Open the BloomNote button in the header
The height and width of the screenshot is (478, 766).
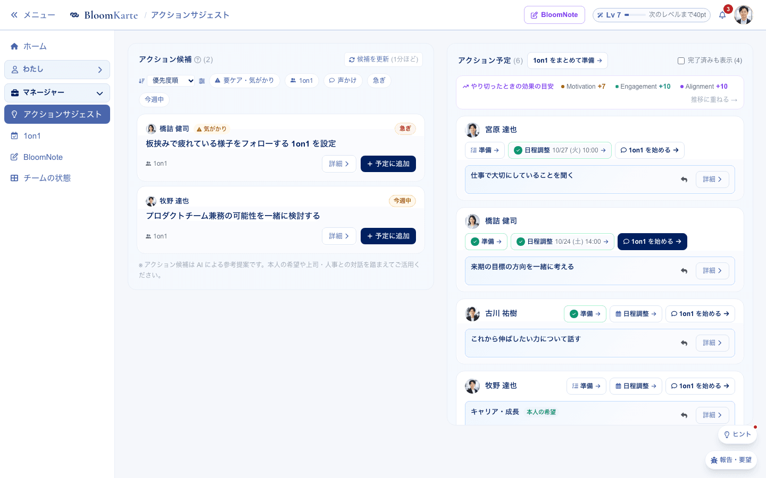(x=554, y=15)
